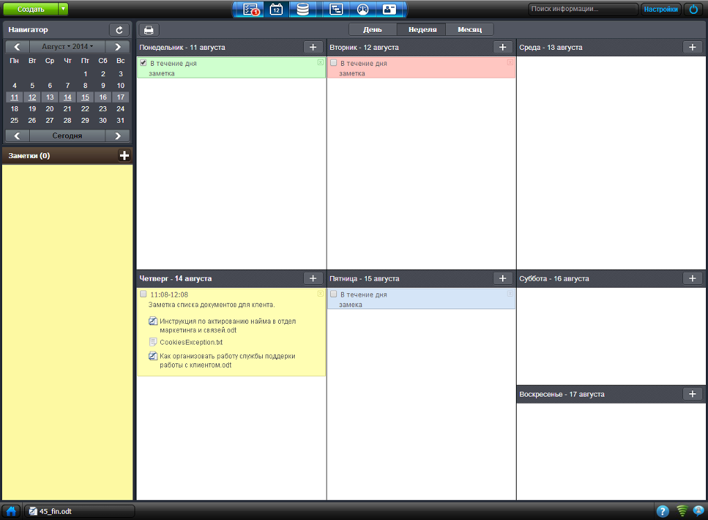
Task: Open the dashboard gauge icon in top toolbar
Action: coord(363,9)
